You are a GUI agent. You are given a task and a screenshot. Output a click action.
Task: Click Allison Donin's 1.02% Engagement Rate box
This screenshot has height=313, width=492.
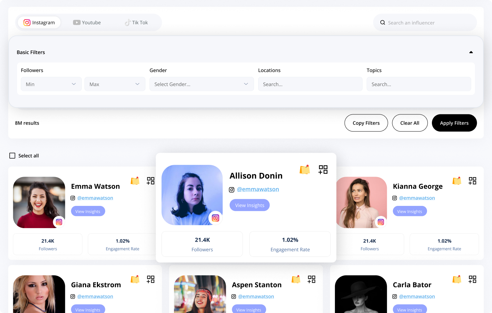click(290, 244)
